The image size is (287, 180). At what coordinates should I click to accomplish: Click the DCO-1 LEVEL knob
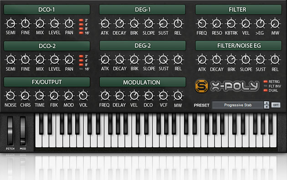point(54,24)
